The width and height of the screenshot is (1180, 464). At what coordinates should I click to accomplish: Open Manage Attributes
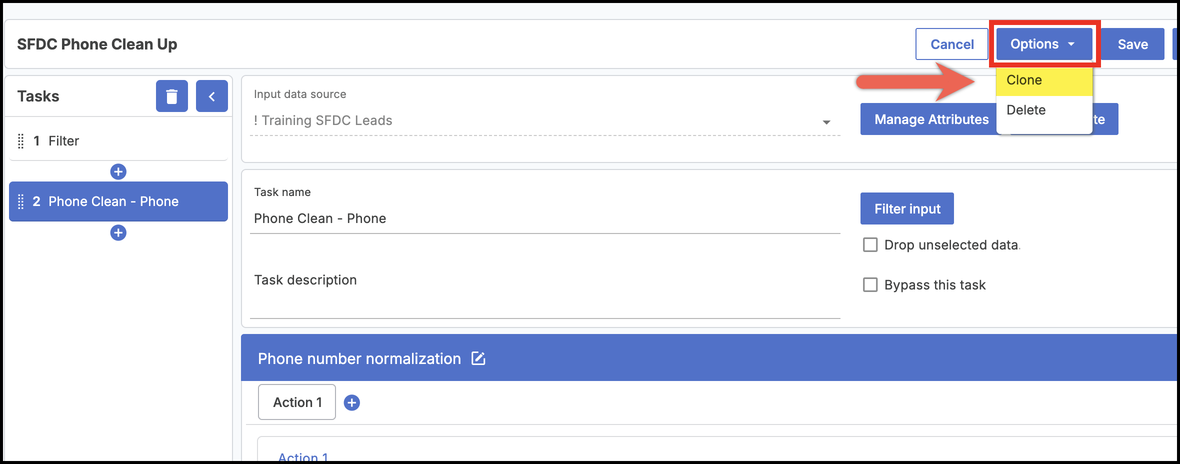pyautogui.click(x=931, y=119)
